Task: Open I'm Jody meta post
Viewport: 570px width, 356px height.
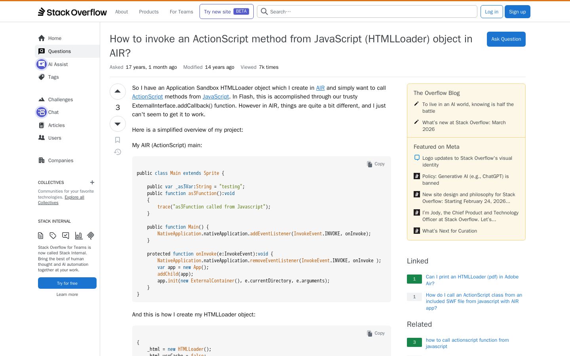Action: [470, 216]
